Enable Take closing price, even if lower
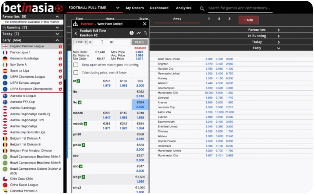The height and width of the screenshot is (194, 314). (76, 73)
